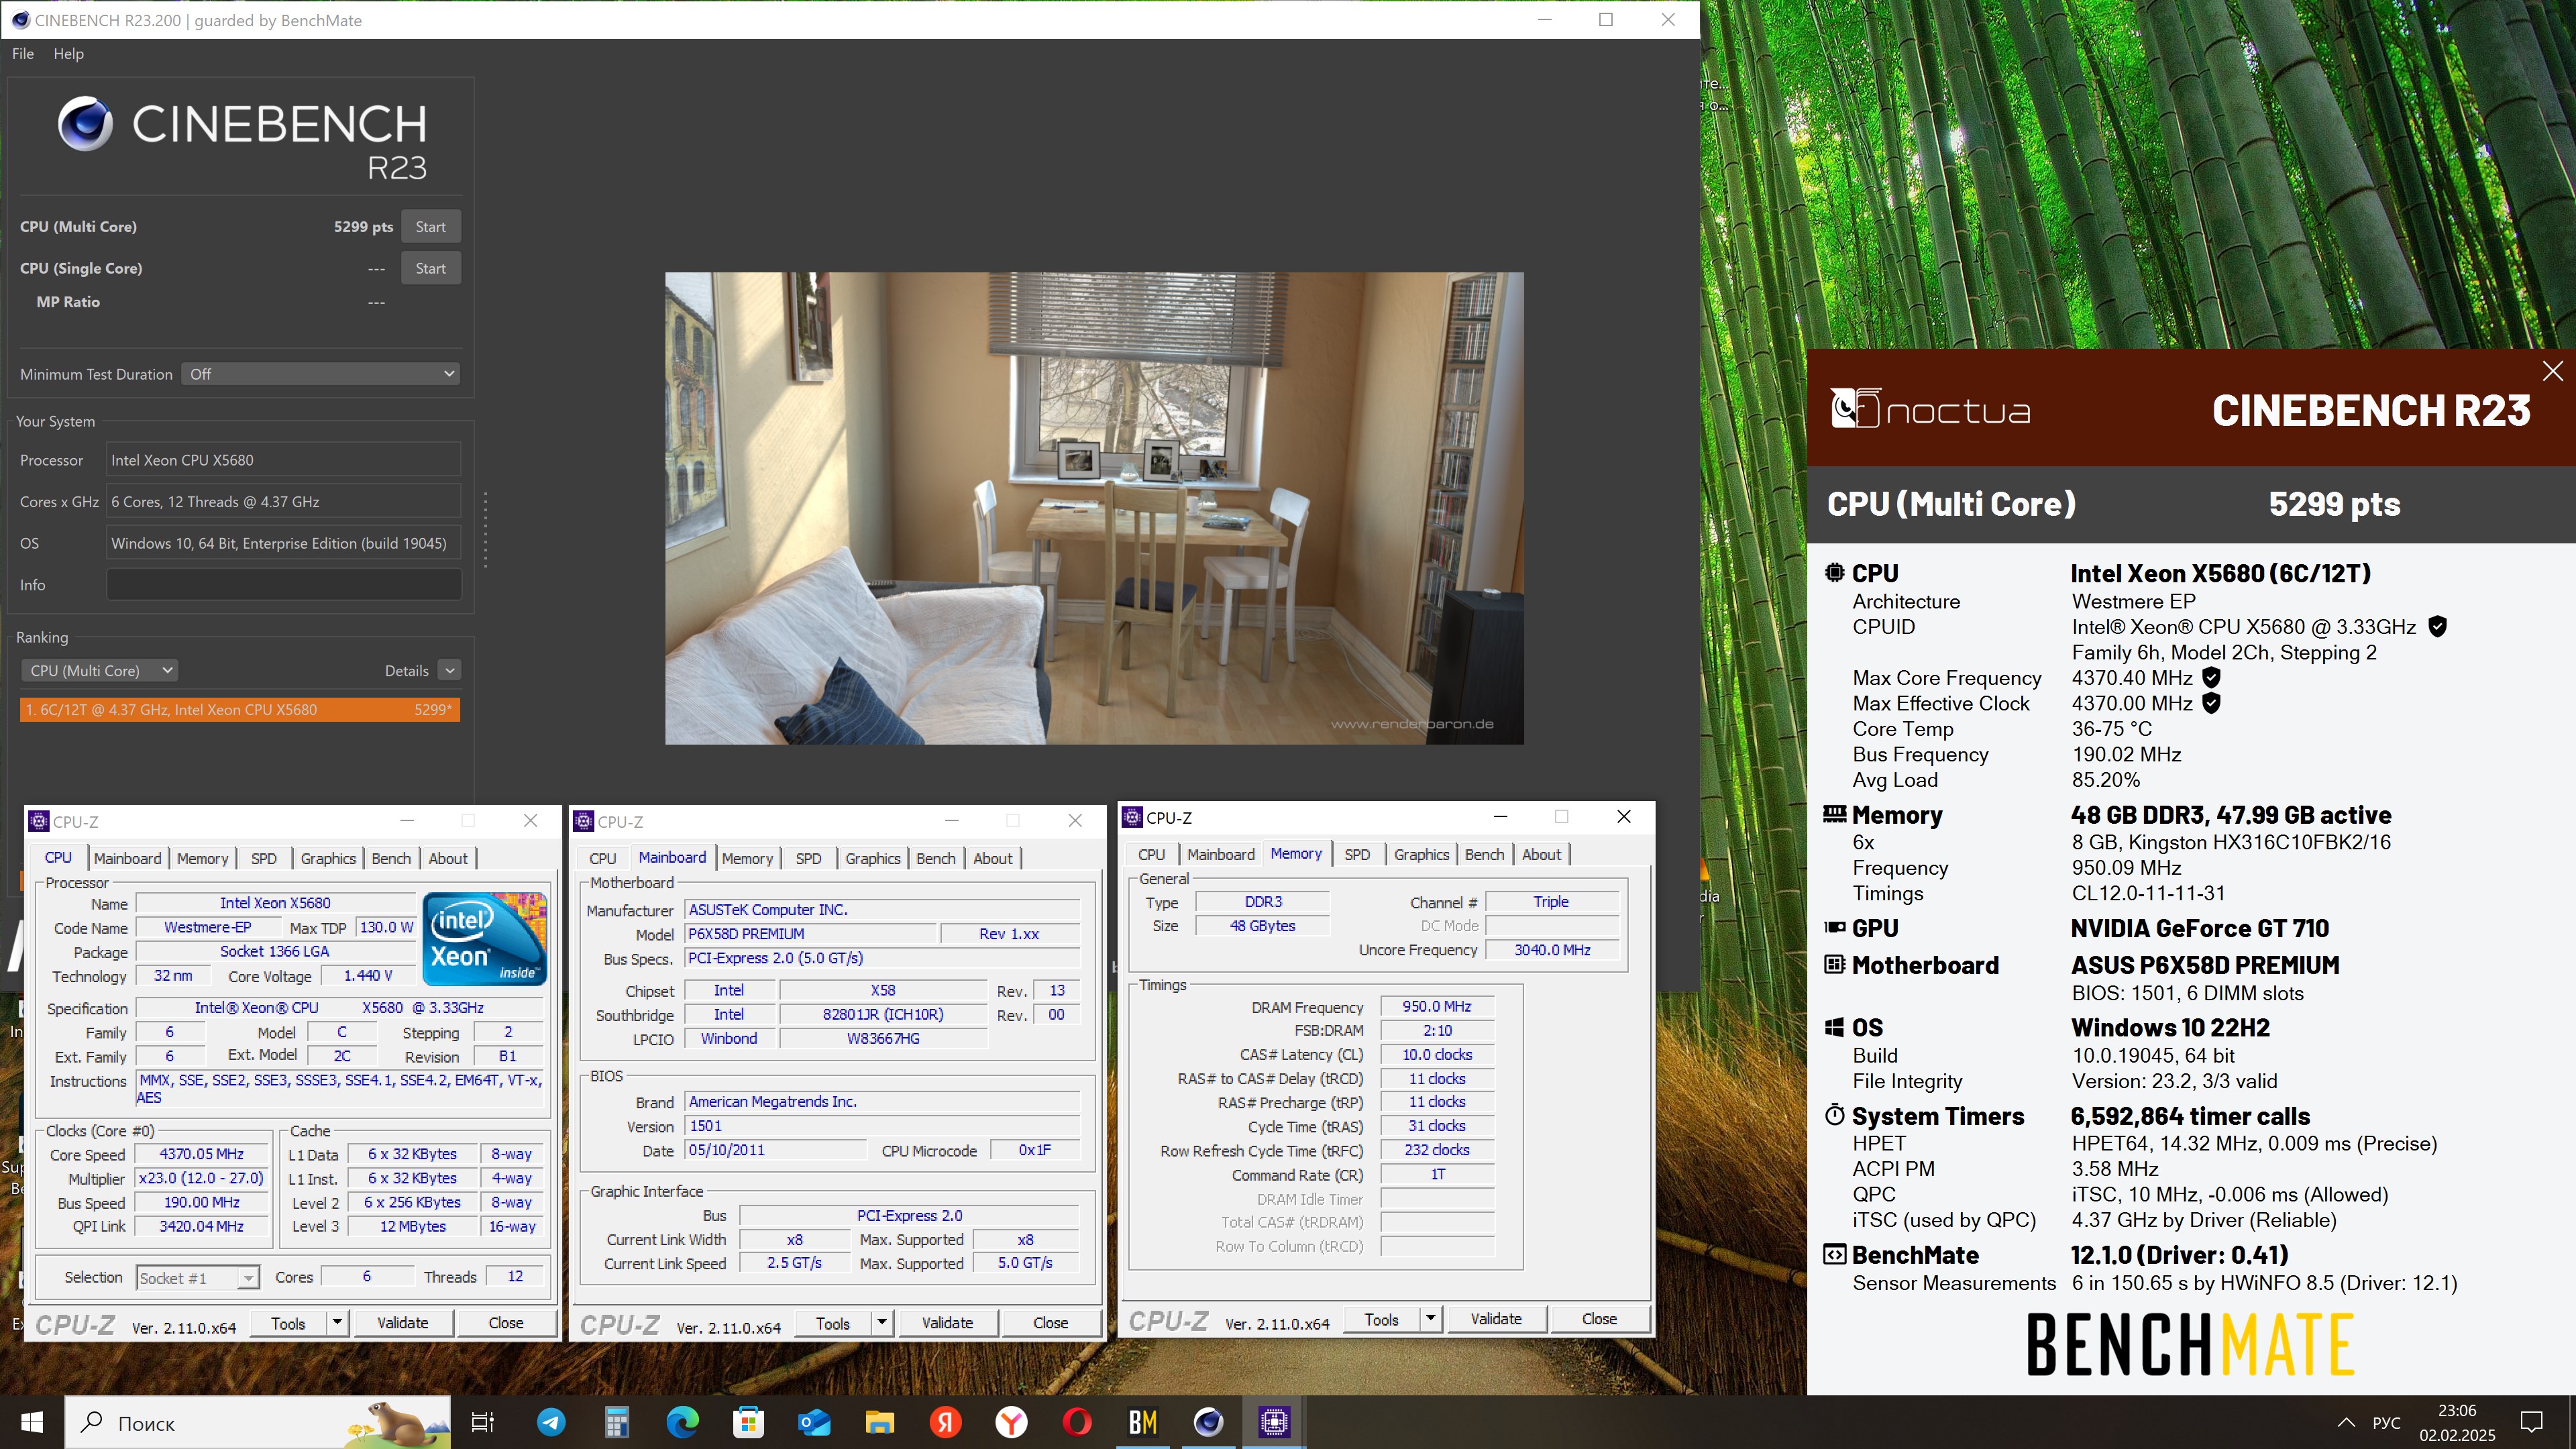Open Graphics tab in Memory CPU-Z window

point(1421,855)
